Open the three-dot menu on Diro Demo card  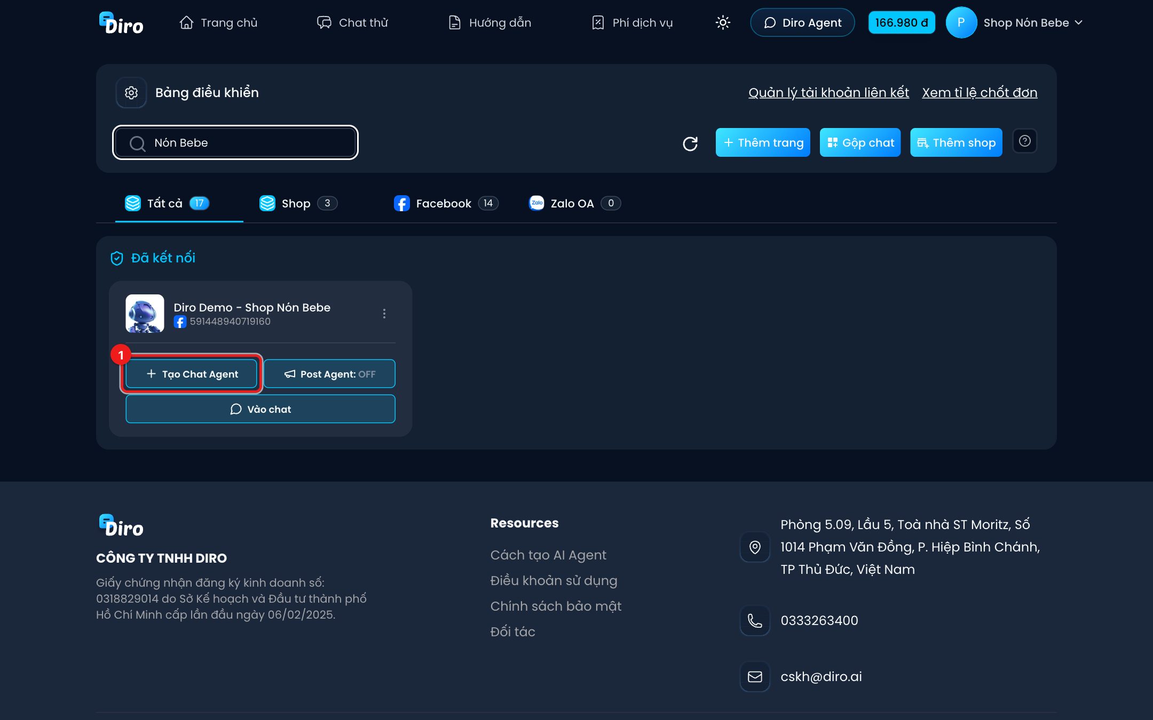[x=384, y=314]
